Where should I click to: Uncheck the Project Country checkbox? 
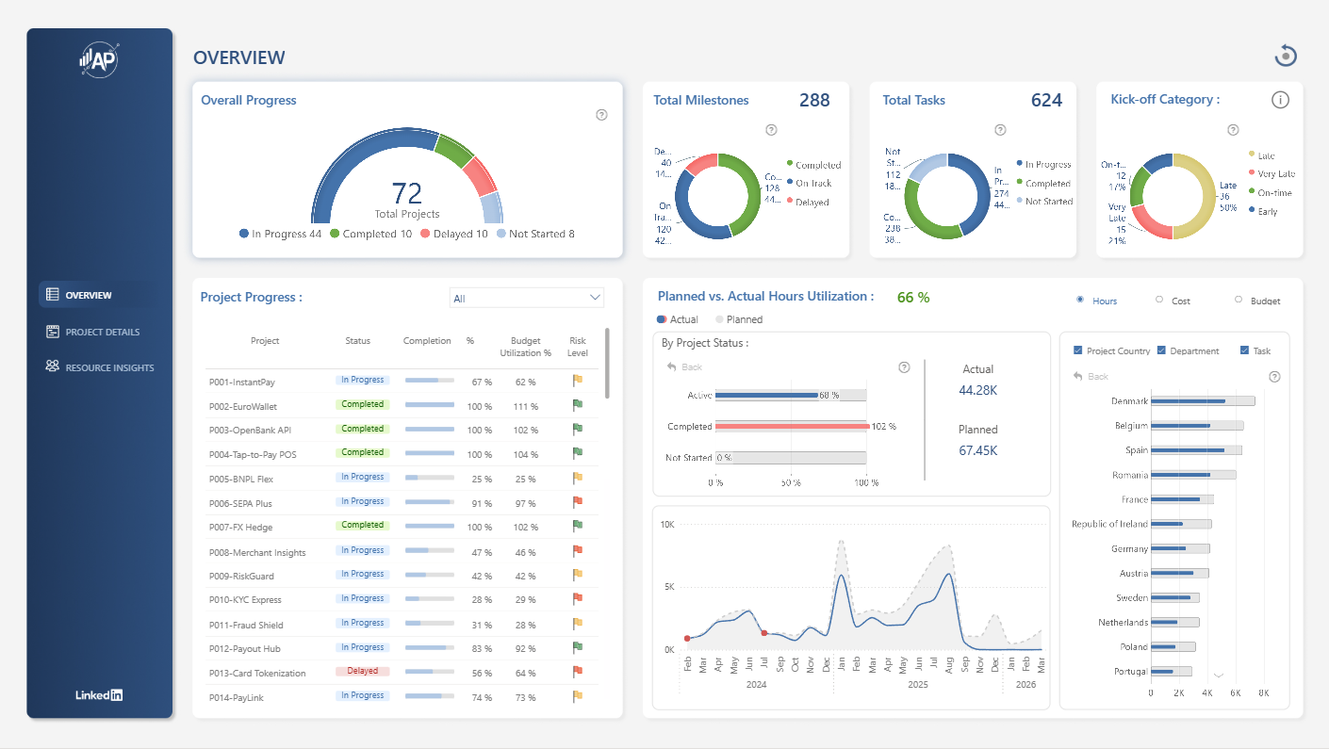[x=1078, y=350]
